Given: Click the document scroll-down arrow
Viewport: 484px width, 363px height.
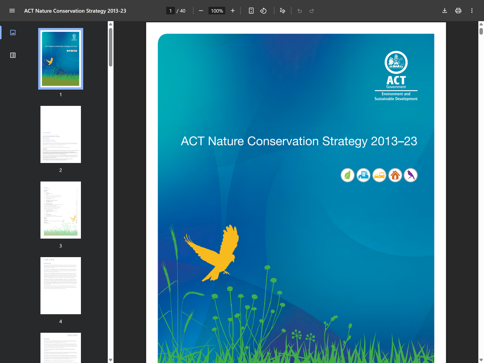Looking at the screenshot, I should click(481, 360).
